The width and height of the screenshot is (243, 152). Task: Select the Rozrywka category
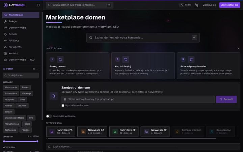(9, 100)
